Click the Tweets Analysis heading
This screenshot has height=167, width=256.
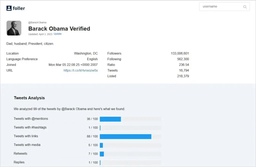[x=29, y=98]
